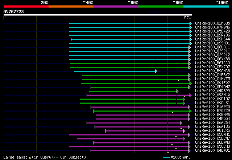This screenshot has height=160, width=232.
Task: Click the orange ~40% identity legend segment
Action: point(71,7)
